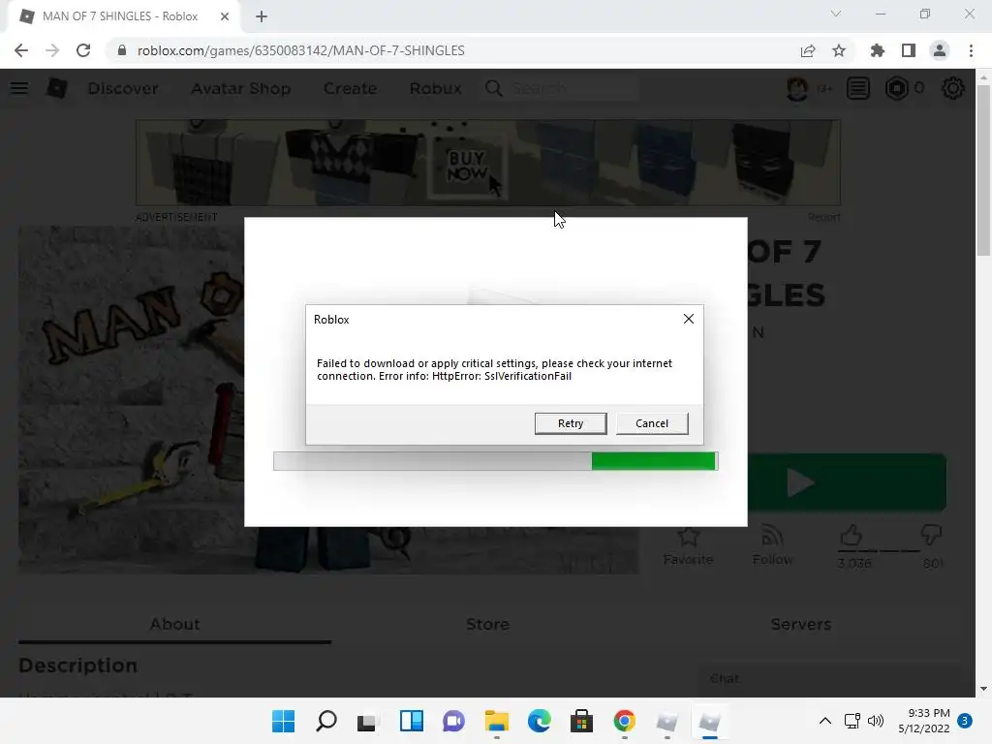The image size is (992, 744).
Task: Open Microsoft Edge from taskbar
Action: pos(539,721)
